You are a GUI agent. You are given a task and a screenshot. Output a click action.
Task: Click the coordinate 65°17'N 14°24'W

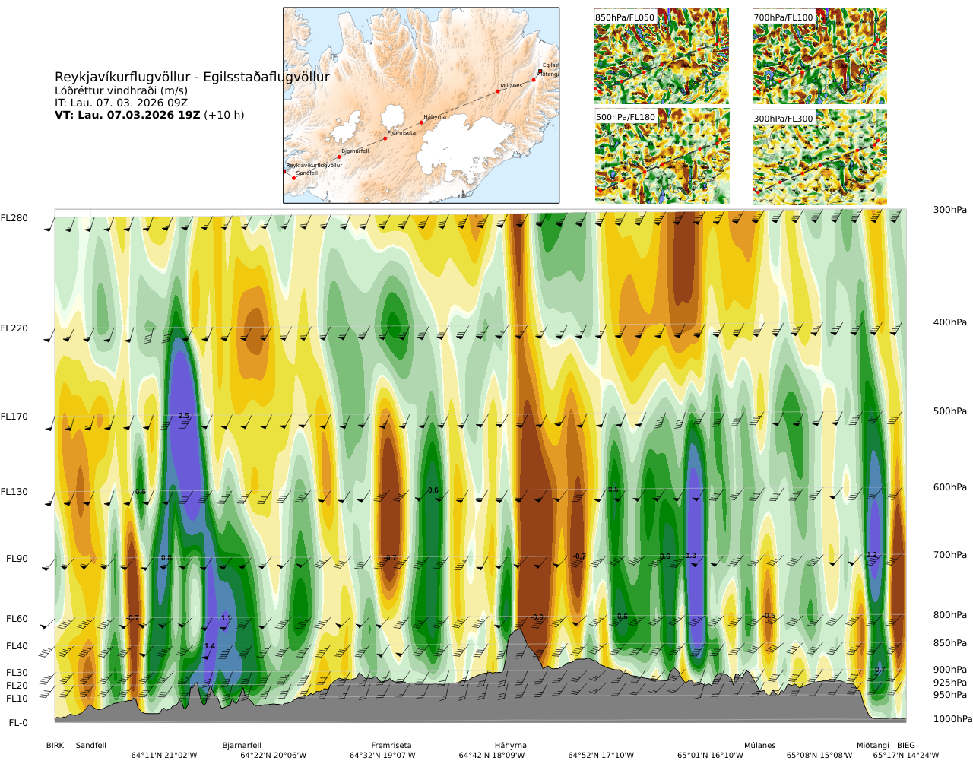906,756
